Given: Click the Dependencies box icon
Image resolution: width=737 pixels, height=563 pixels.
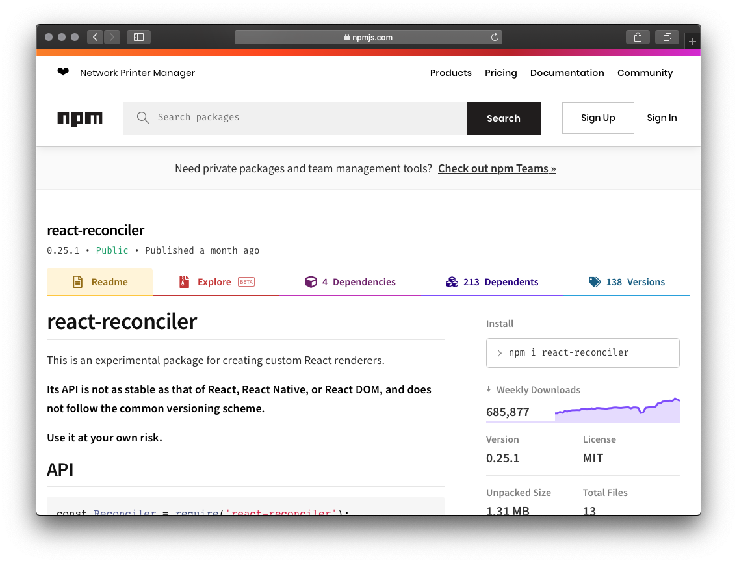Looking at the screenshot, I should [311, 281].
